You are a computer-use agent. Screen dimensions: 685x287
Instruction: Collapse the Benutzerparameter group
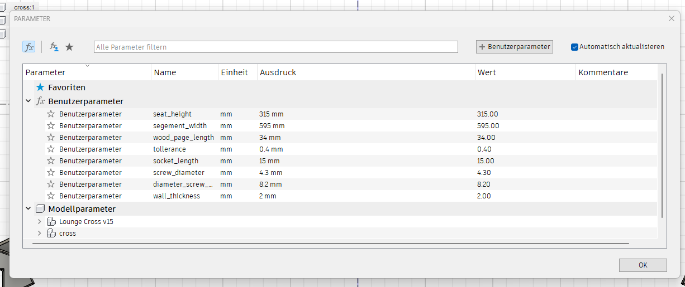(x=28, y=101)
